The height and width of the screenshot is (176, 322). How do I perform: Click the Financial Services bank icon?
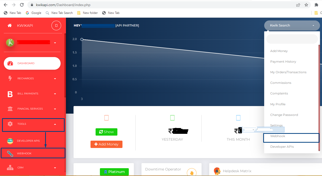coord(10,109)
